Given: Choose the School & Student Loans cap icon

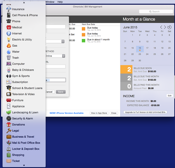Looking at the screenshot, I should pyautogui.click(x=9, y=88).
